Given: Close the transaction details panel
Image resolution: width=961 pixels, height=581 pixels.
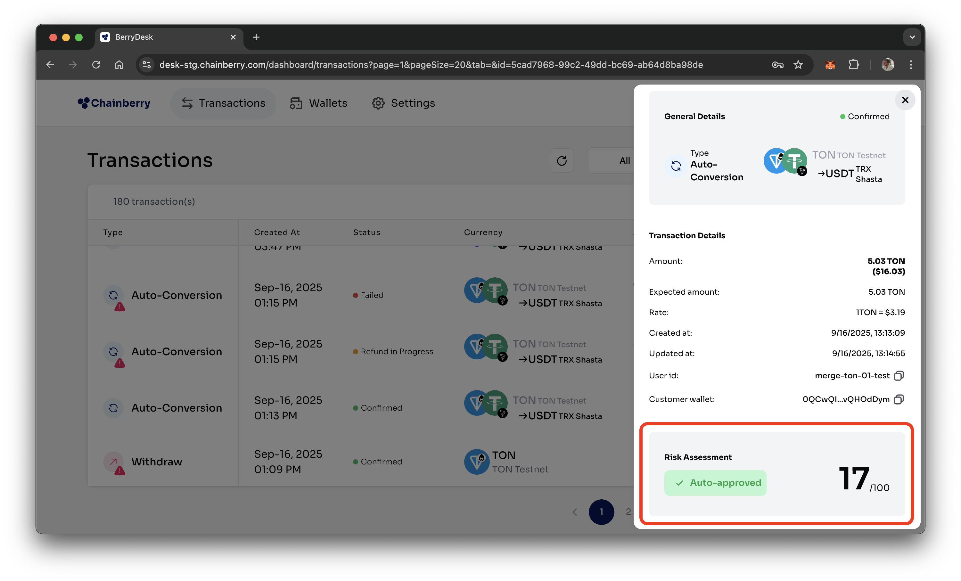Looking at the screenshot, I should click(x=905, y=100).
